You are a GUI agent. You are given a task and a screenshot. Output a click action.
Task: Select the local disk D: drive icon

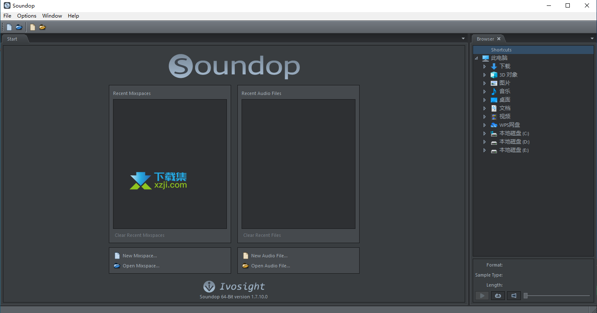(494, 142)
